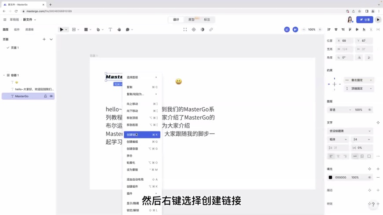
Task: Switch to the 原型 prototype tab
Action: 191,19
